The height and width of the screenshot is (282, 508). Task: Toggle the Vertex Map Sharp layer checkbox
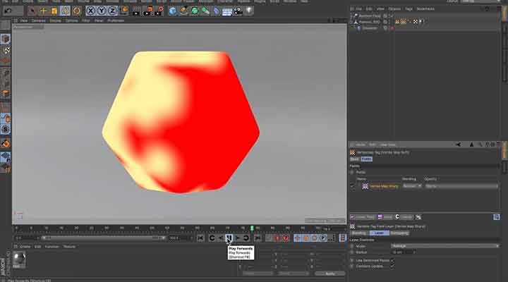353,186
